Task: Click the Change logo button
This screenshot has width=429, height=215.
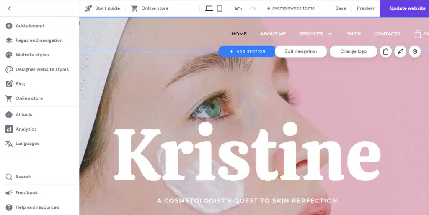Action: [x=353, y=51]
